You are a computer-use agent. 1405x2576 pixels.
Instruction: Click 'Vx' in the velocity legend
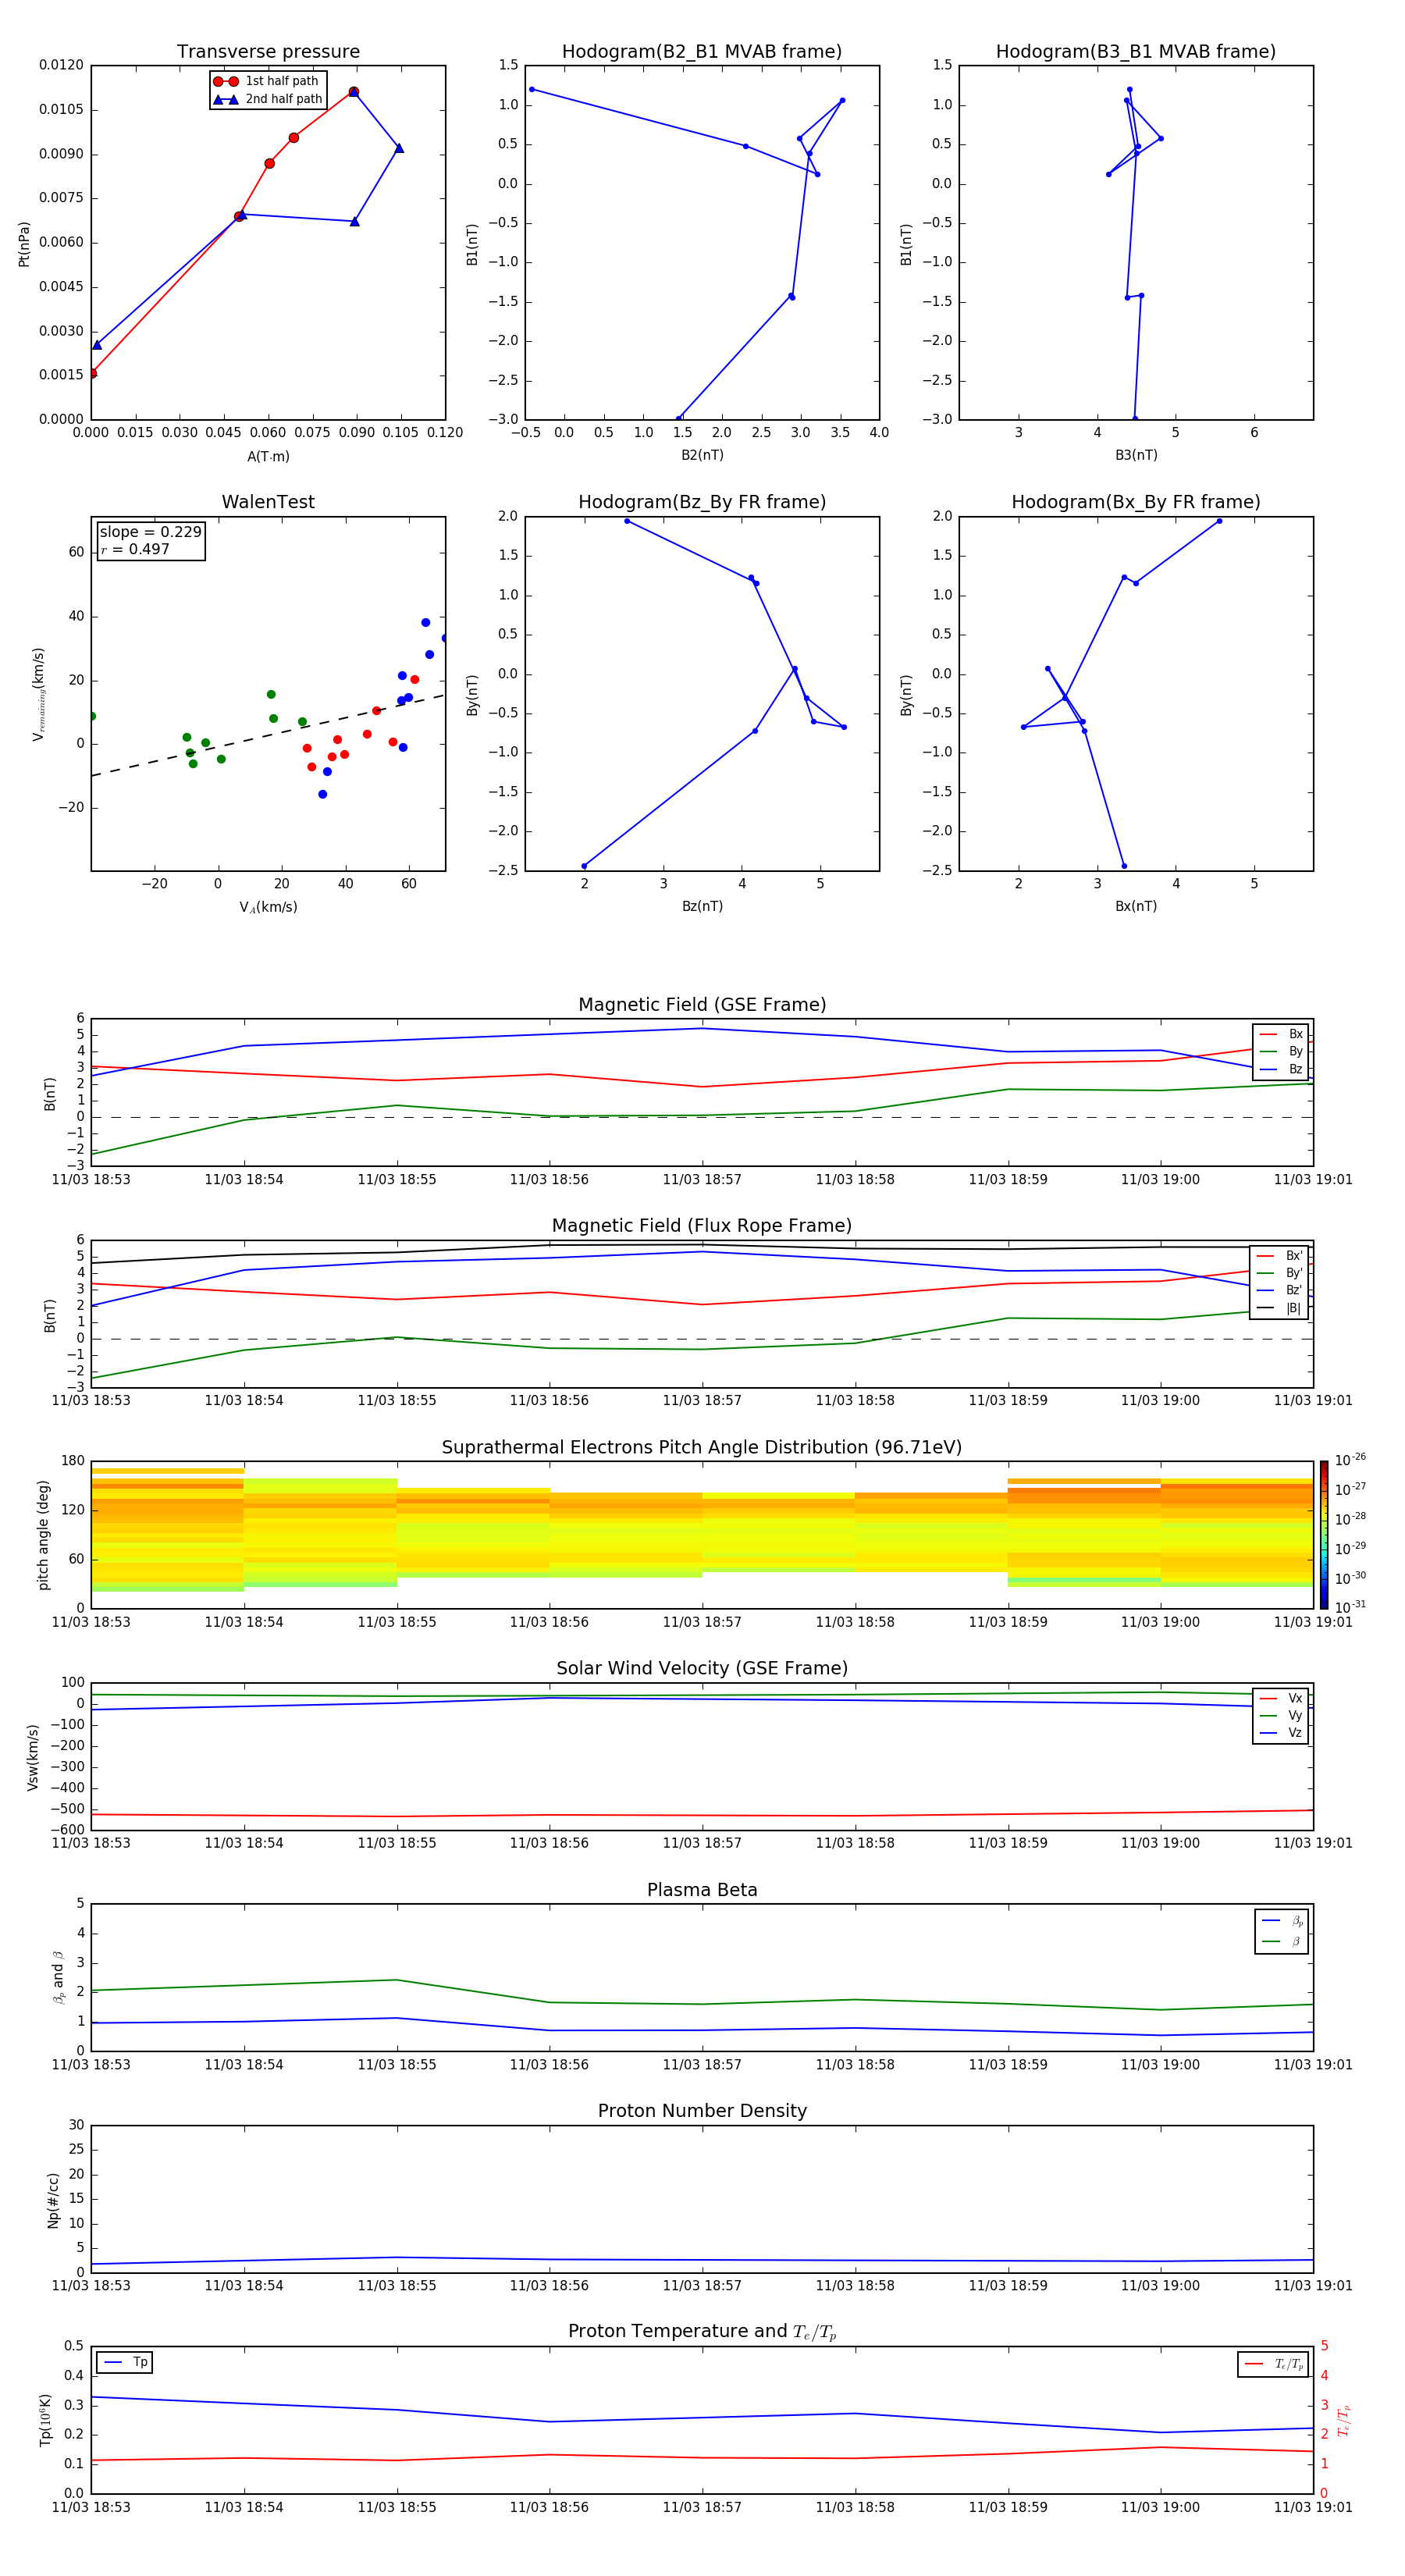1281,1699
